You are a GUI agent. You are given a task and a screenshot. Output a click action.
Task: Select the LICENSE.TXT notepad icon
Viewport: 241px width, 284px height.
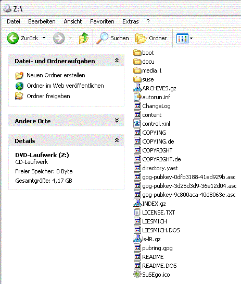[137, 212]
